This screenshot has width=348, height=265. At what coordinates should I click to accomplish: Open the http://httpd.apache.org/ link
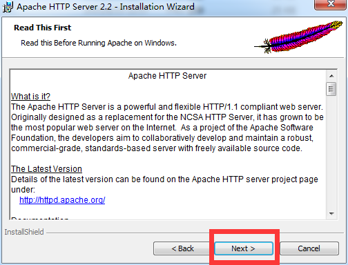tap(62, 200)
